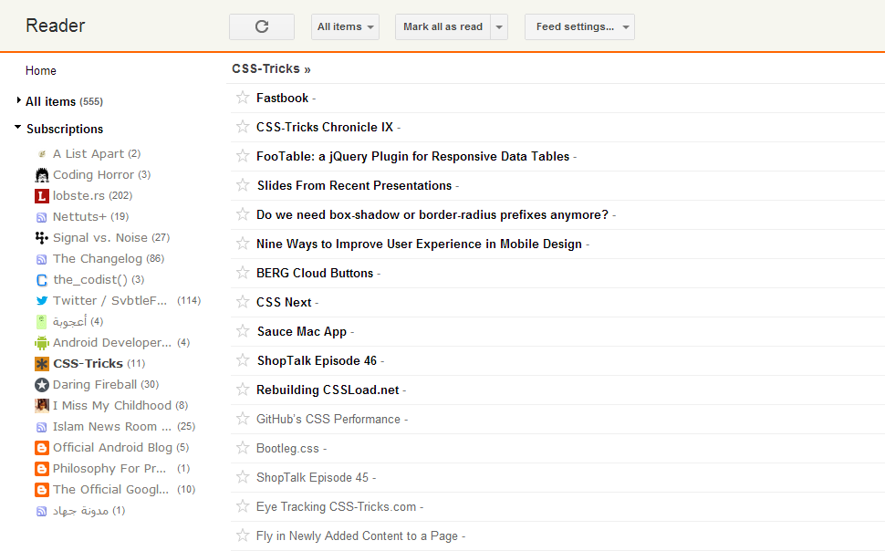Click Daring Fireball star icon

click(42, 384)
